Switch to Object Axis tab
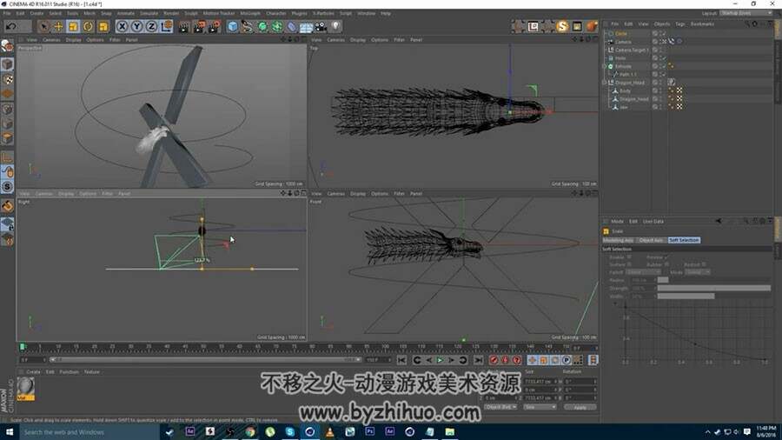782x440 pixels. pos(652,240)
